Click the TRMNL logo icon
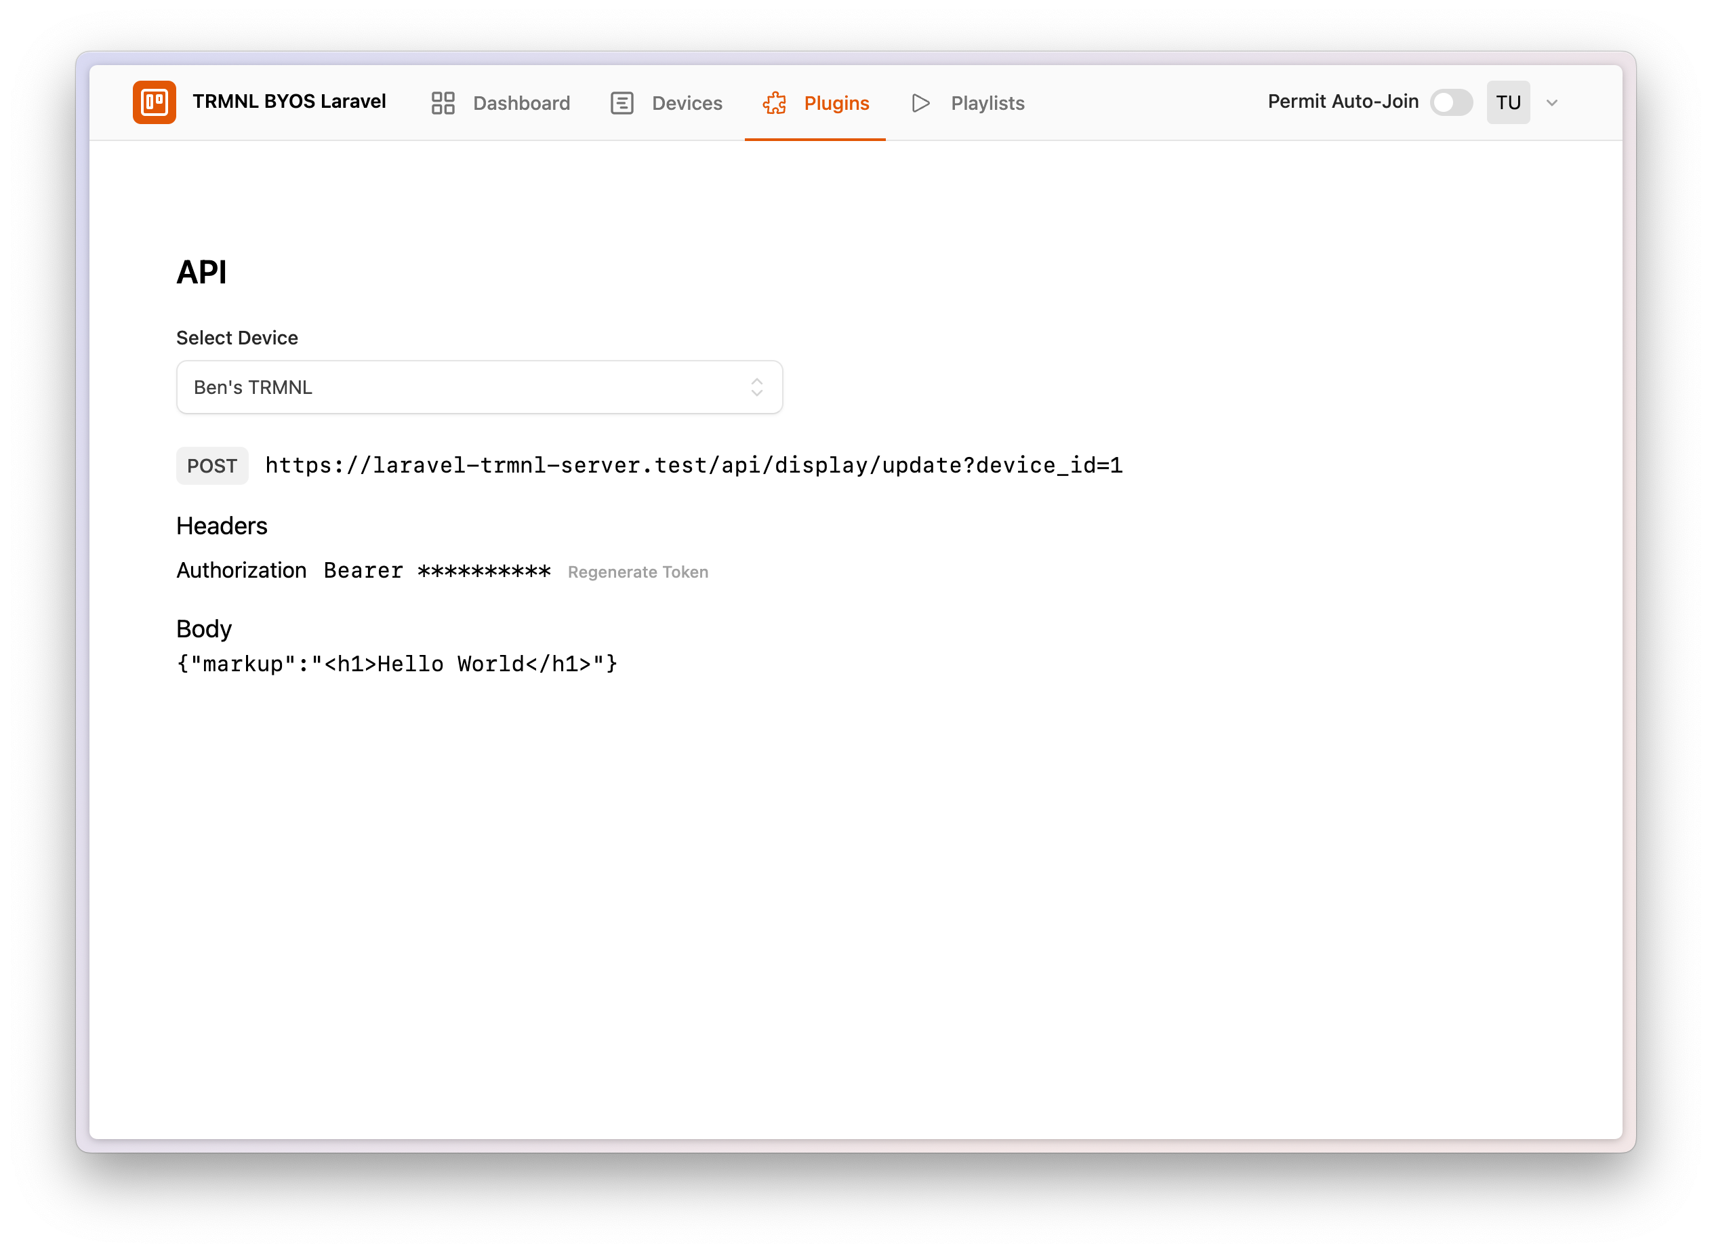Screen dimensions: 1712x1253 154,102
